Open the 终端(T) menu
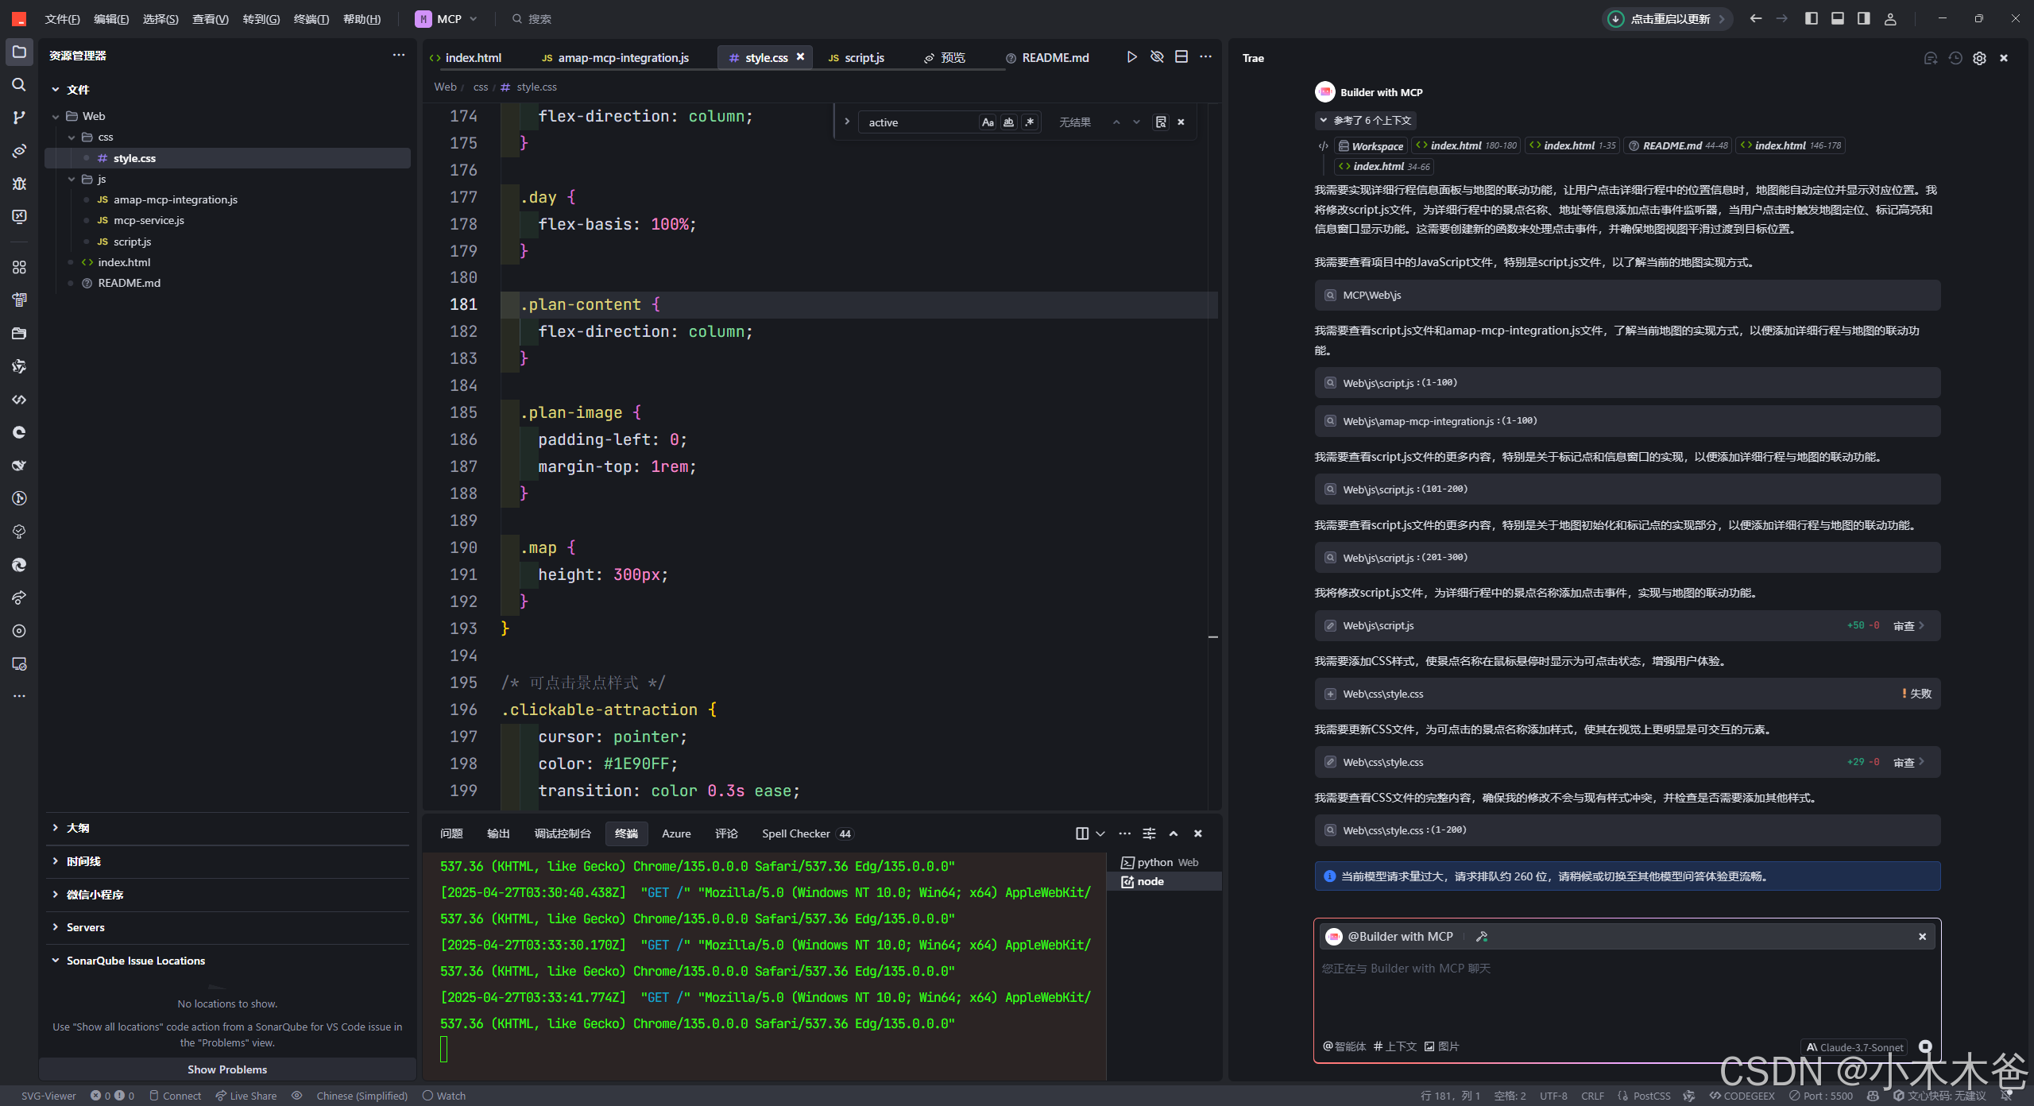 click(311, 19)
